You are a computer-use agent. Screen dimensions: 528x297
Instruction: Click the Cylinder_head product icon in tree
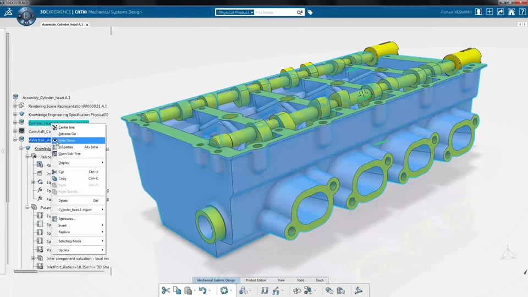[x=22, y=122]
